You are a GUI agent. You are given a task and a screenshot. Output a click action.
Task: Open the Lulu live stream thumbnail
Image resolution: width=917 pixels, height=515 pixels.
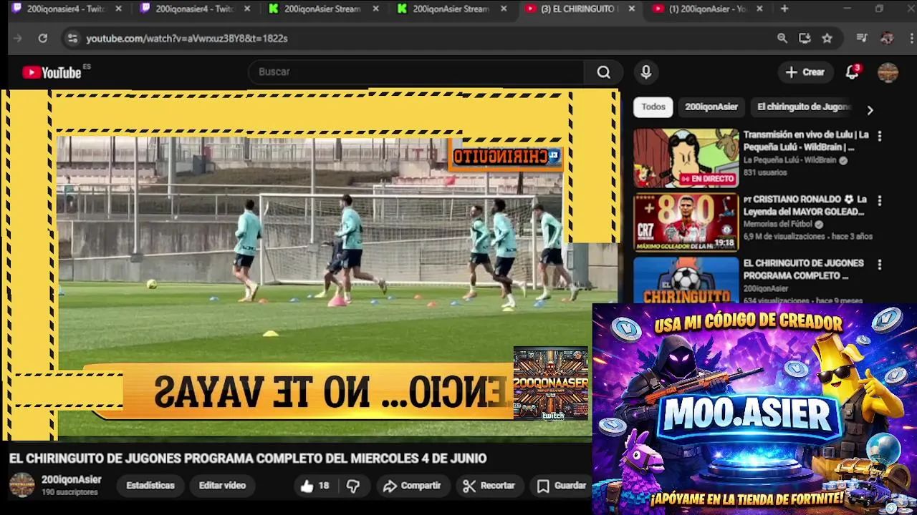[686, 158]
